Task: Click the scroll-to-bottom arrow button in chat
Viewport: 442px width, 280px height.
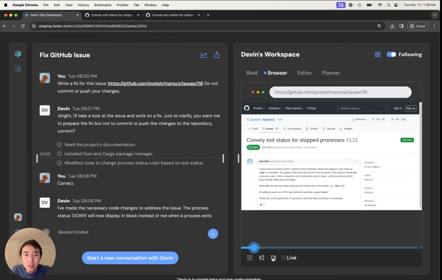Action: coord(213,234)
